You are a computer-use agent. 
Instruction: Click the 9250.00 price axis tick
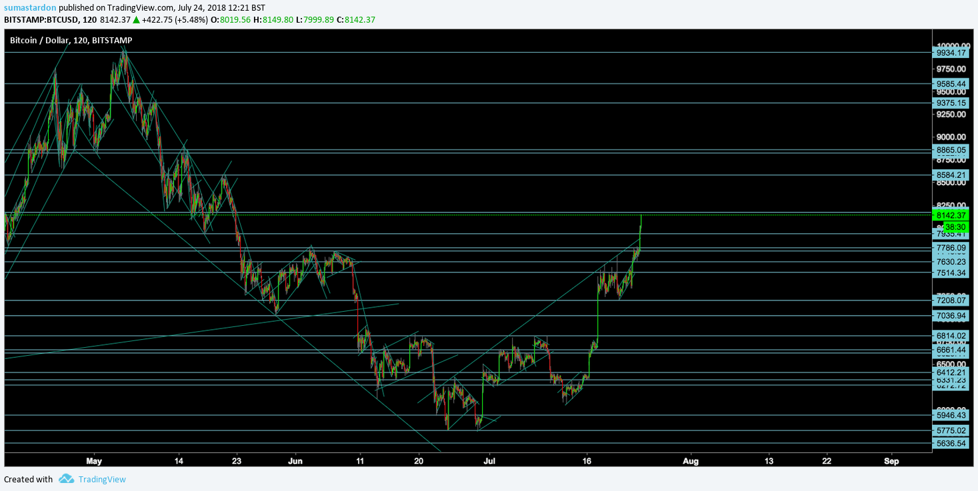click(951, 115)
